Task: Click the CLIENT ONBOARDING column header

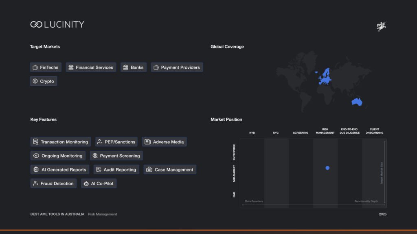Action: pyautogui.click(x=374, y=131)
